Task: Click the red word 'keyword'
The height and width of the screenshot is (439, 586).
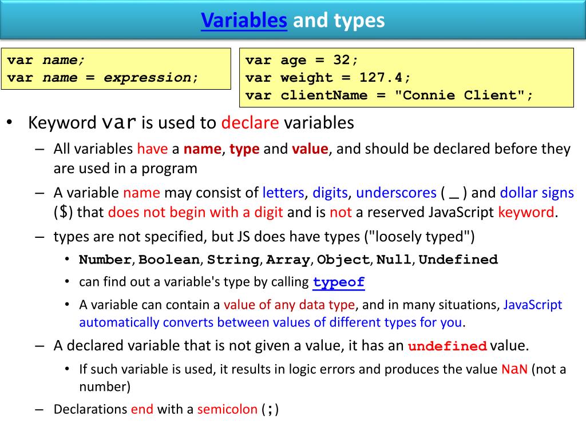Action: click(x=526, y=213)
